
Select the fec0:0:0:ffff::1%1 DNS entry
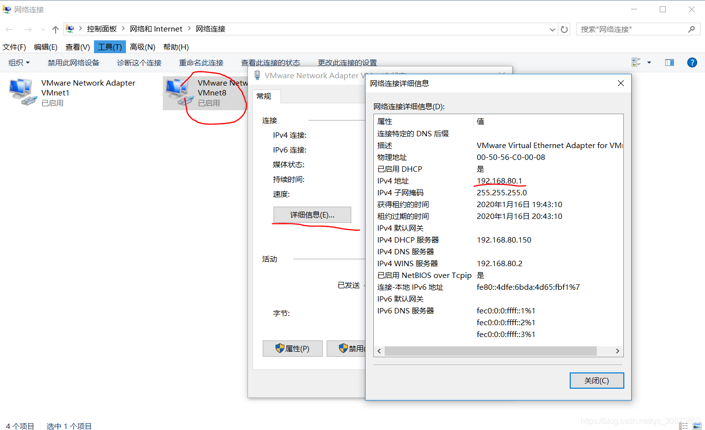pyautogui.click(x=506, y=310)
